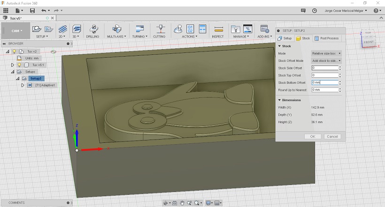Create a new setup from the toolbar
Viewport: 385px width, 207px height.
tap(37, 29)
